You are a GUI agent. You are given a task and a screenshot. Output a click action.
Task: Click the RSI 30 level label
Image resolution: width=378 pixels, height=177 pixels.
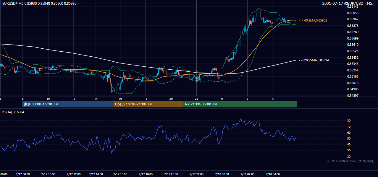pyautogui.click(x=349, y=150)
